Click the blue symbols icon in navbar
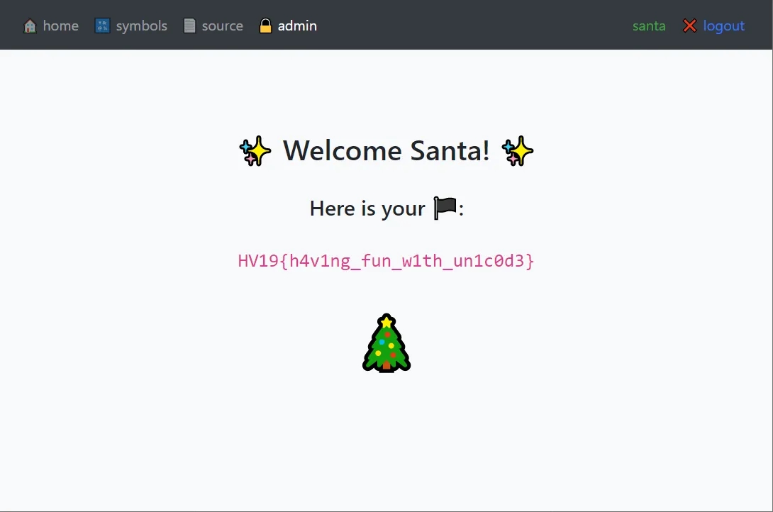The width and height of the screenshot is (773, 512). pos(103,26)
